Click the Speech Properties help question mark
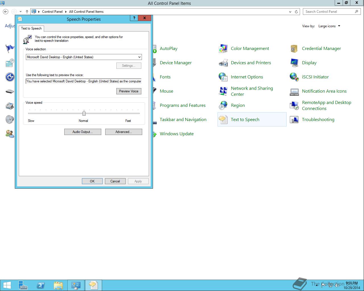Viewport: 364px width, 291px height. 134,18
